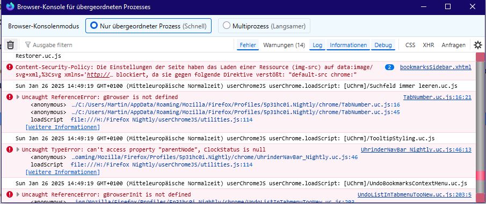This screenshot has width=486, height=204.
Task: Toggle XHR filter
Action: pyautogui.click(x=429, y=45)
